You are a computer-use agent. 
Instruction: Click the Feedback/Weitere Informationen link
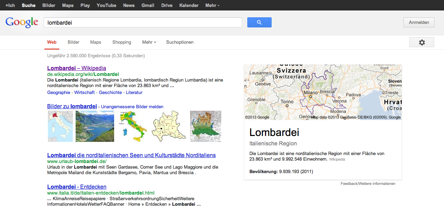coord(368,184)
